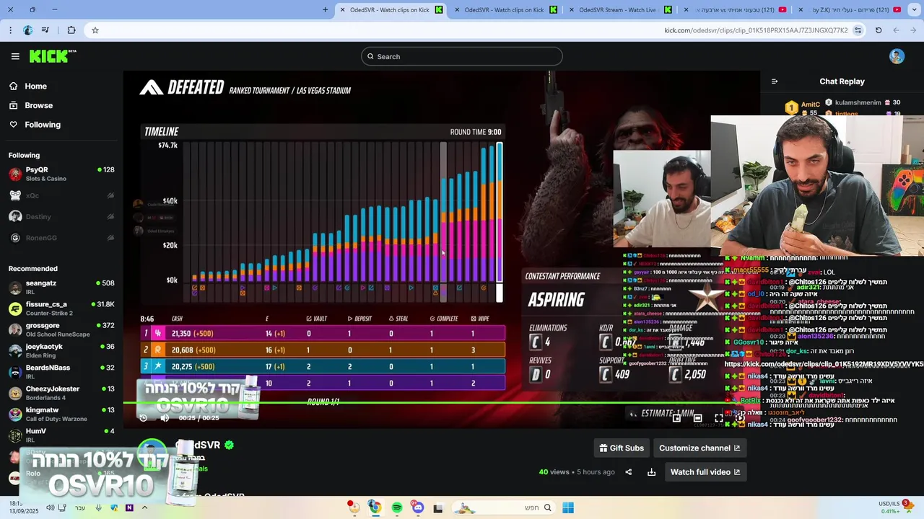This screenshot has width=924, height=519.
Task: Show hidden system tray icons
Action: [144, 507]
